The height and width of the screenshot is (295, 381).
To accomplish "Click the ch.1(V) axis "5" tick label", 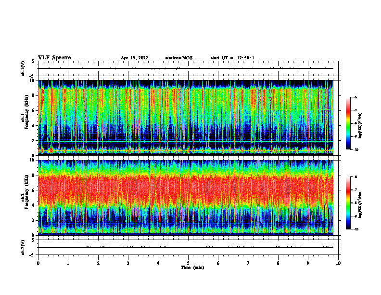I will (34, 62).
